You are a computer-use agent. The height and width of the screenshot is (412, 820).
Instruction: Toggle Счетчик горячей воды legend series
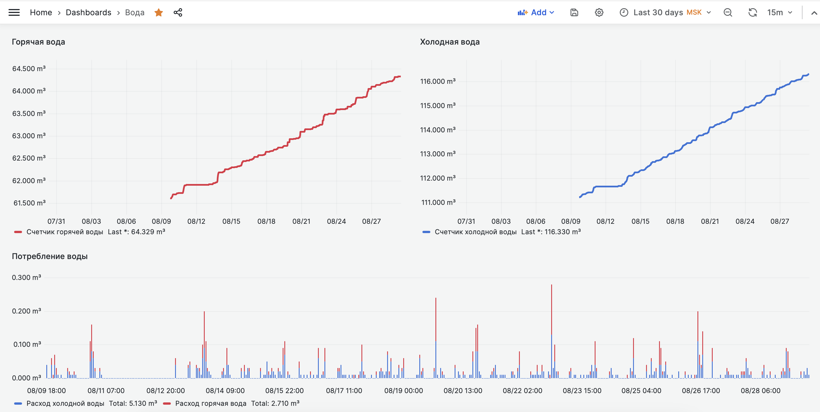point(65,232)
